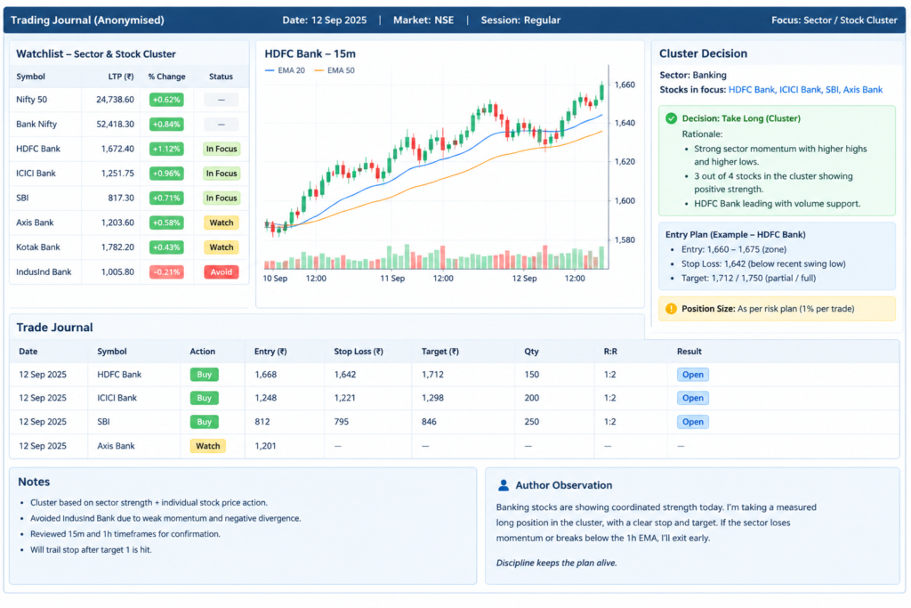
Task: Click SBI LTP value 817.30
Action: (121, 198)
